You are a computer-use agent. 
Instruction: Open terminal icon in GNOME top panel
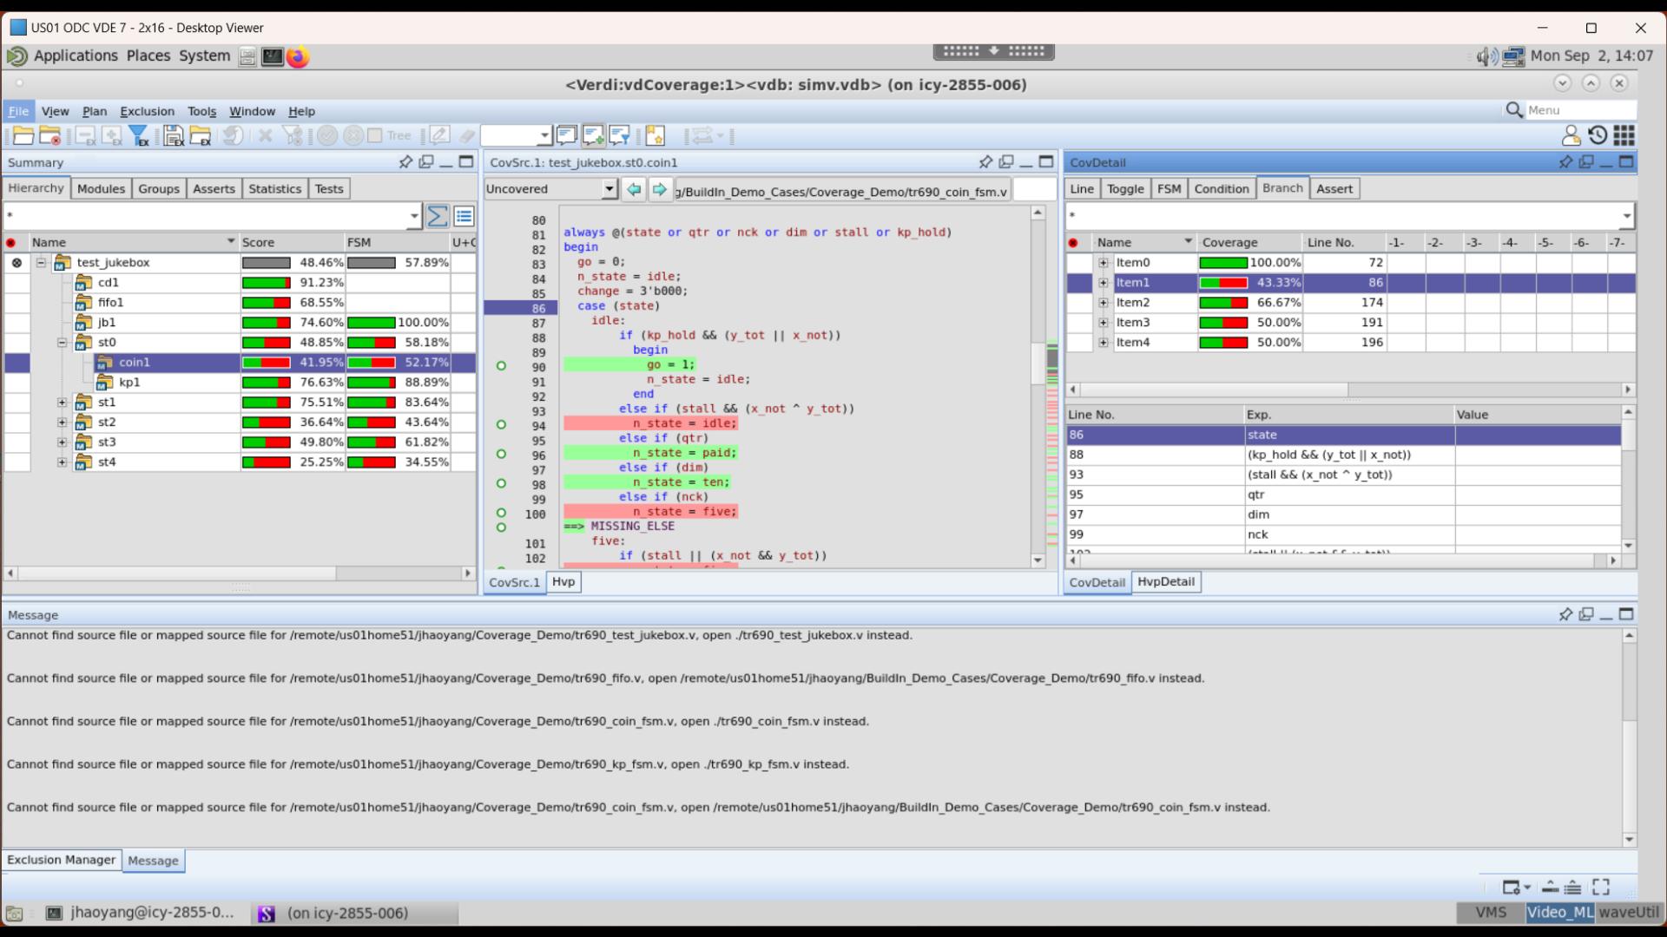(273, 57)
